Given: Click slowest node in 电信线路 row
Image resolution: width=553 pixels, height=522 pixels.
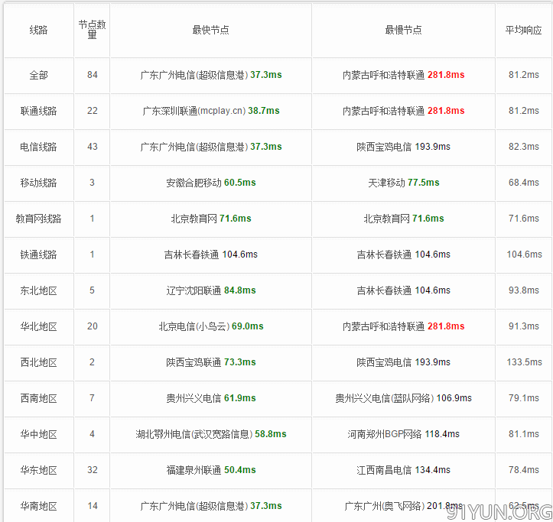Looking at the screenshot, I should (x=403, y=147).
